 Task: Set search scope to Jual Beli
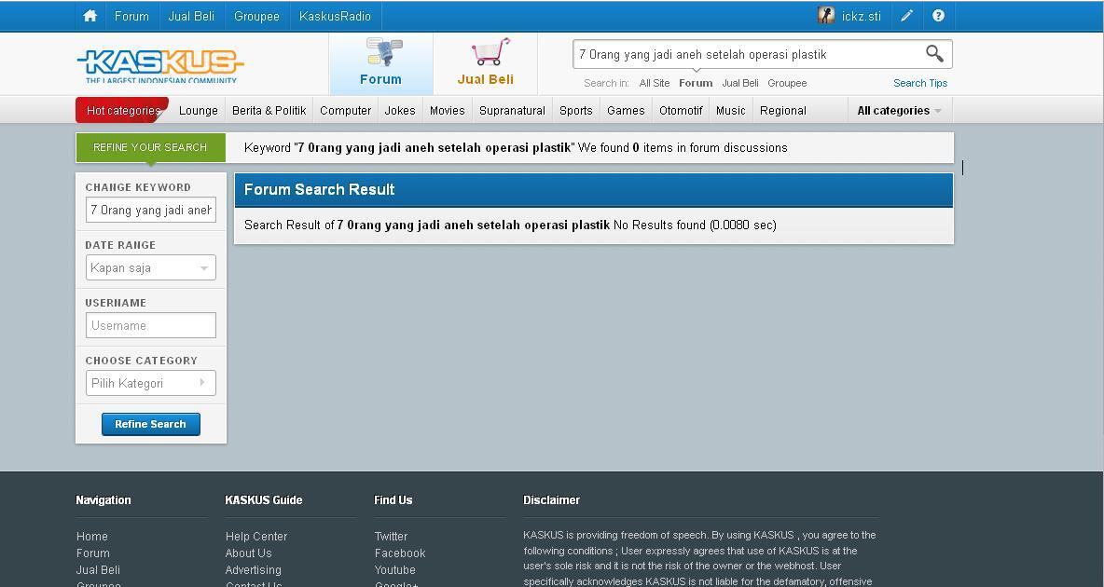740,83
